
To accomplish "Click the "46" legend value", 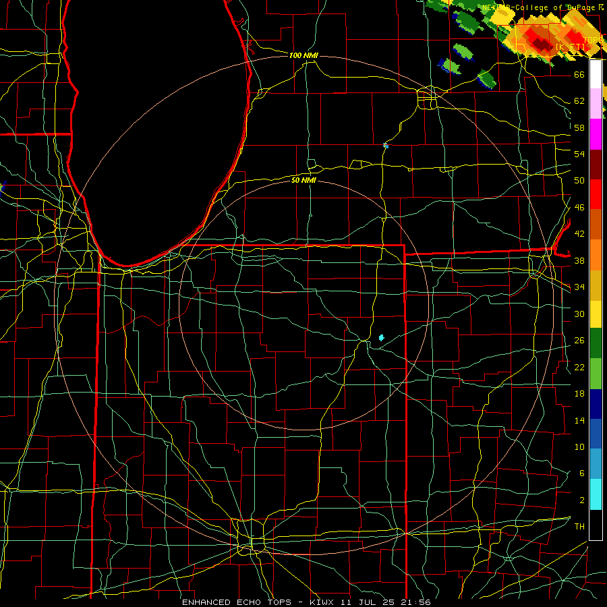I will click(579, 208).
